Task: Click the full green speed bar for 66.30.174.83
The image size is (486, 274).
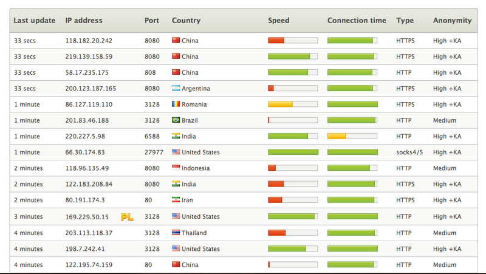Action: [x=293, y=152]
